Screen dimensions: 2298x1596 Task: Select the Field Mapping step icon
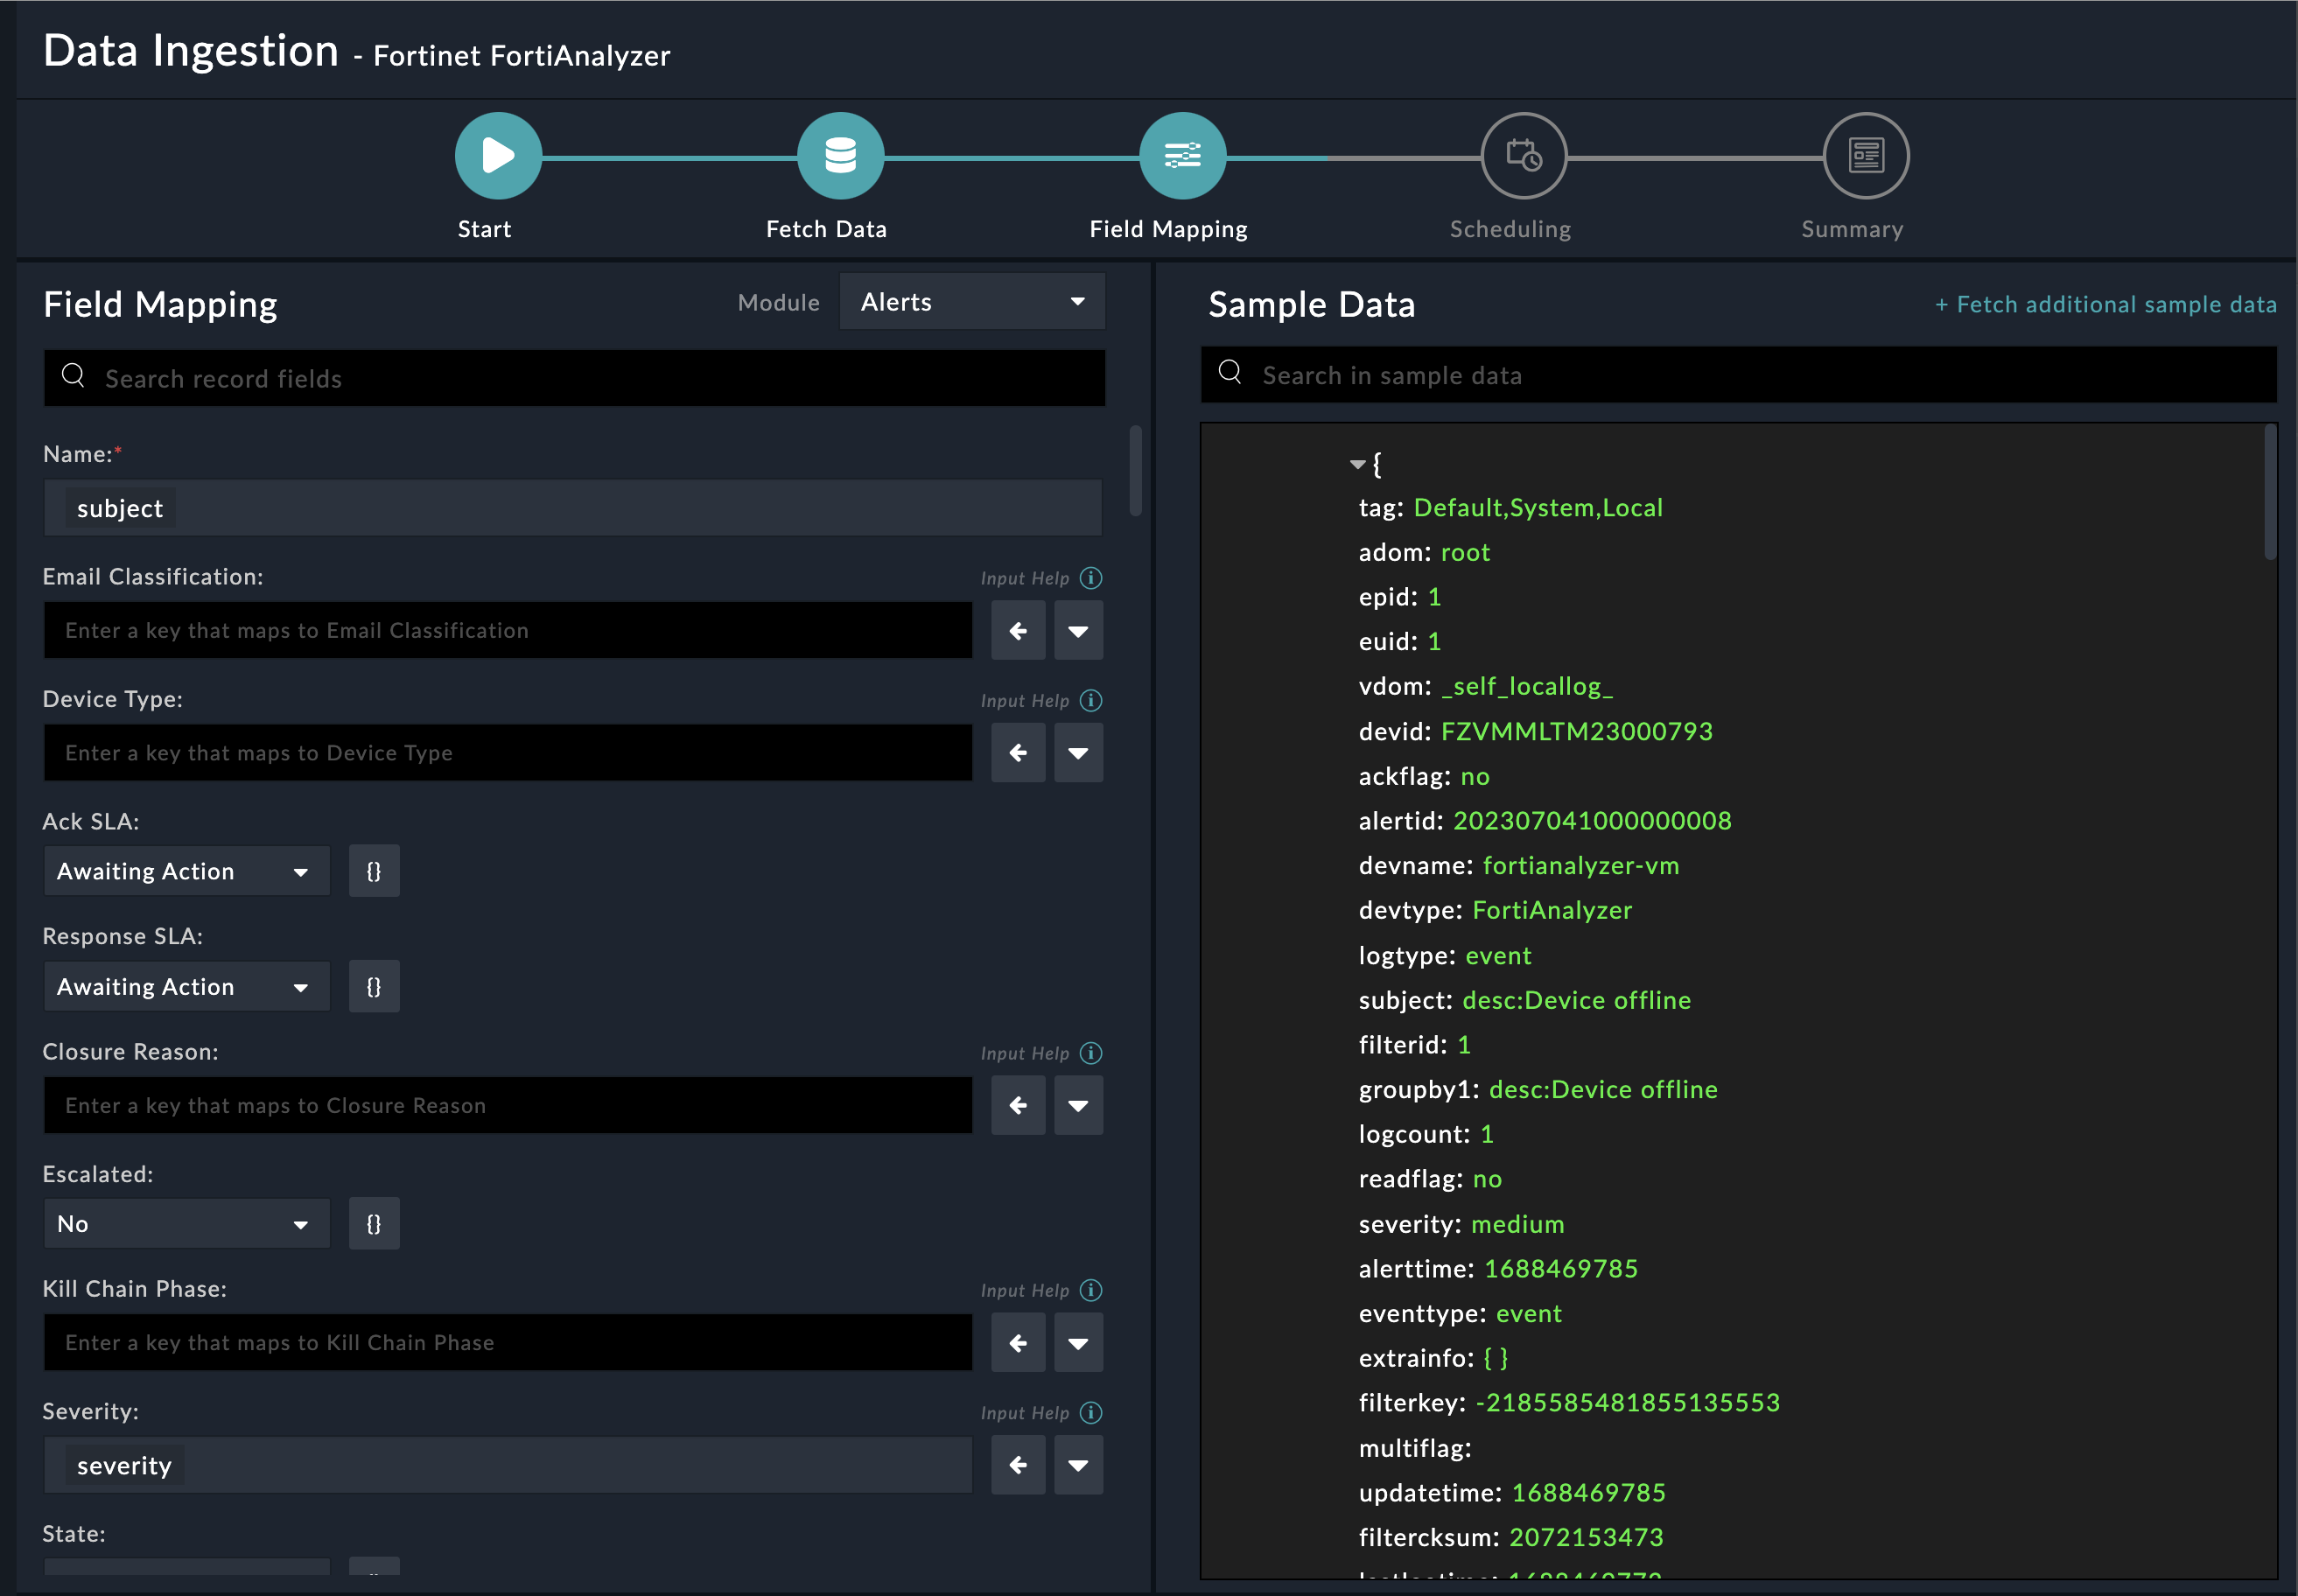[1182, 156]
